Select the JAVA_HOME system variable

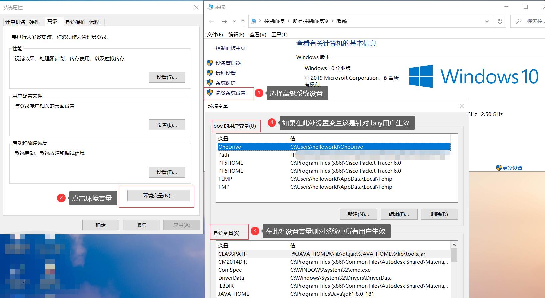pyautogui.click(x=334, y=294)
